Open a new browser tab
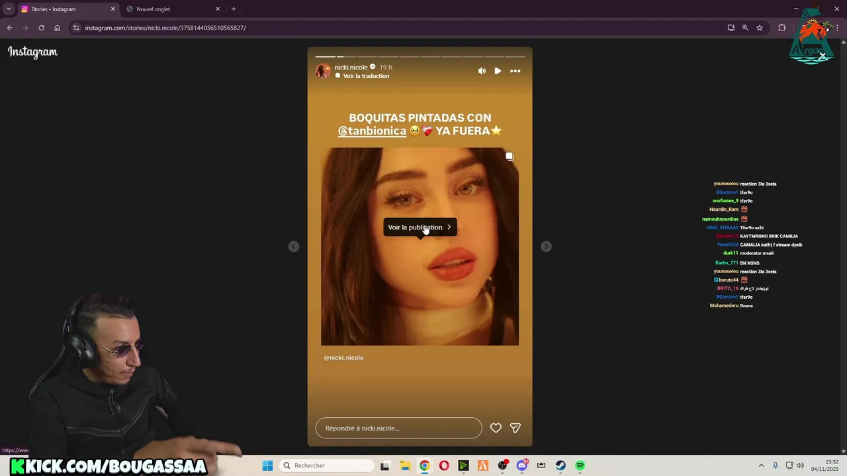 234,9
